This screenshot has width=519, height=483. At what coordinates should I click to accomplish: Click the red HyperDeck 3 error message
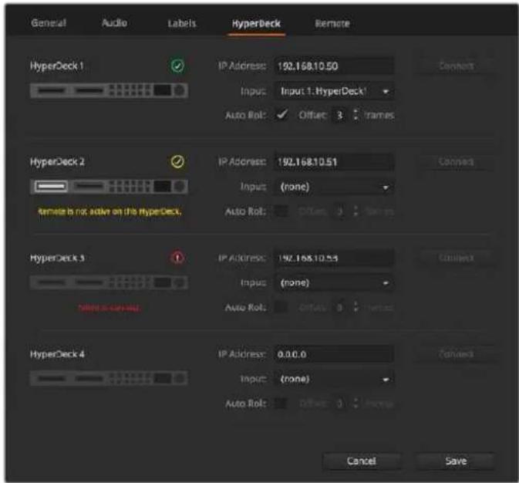(x=110, y=308)
